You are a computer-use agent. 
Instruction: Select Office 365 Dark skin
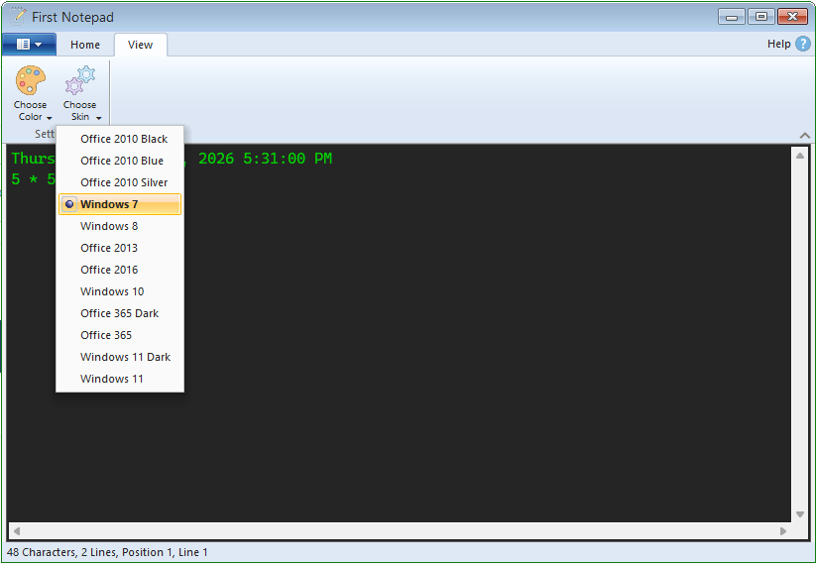(x=120, y=313)
